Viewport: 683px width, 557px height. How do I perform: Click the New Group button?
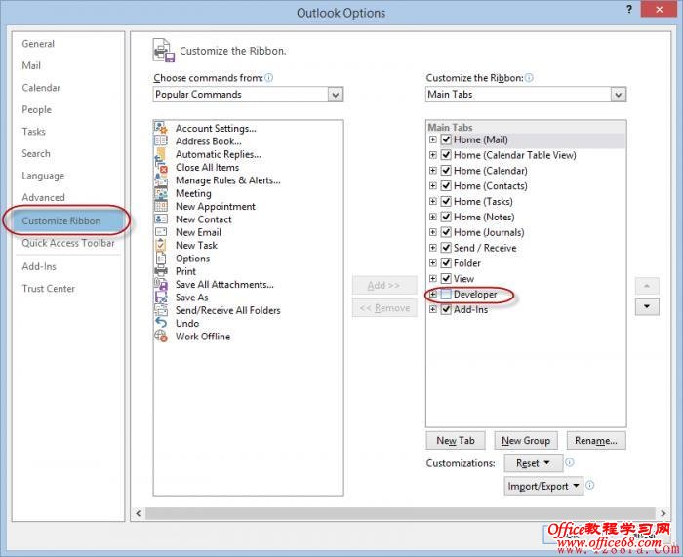526,440
